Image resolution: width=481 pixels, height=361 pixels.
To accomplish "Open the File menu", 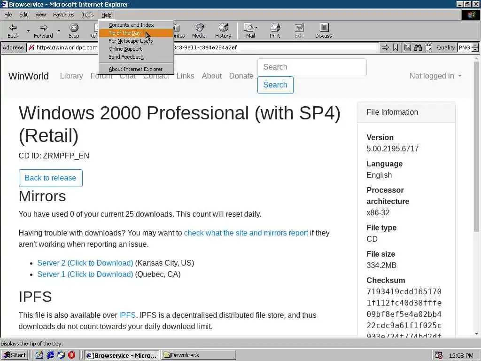I will click(8, 15).
